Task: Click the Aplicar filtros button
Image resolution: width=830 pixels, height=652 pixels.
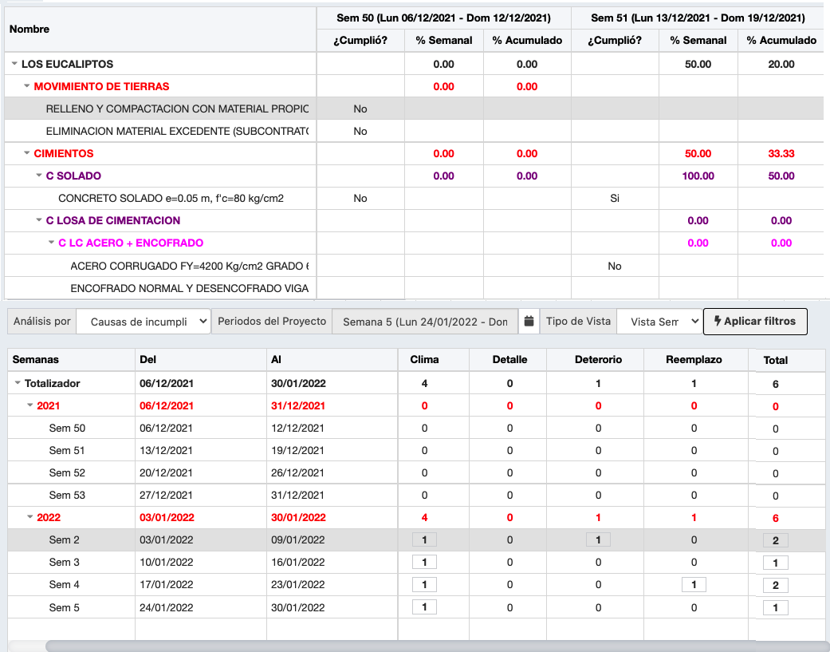Action: coord(755,321)
